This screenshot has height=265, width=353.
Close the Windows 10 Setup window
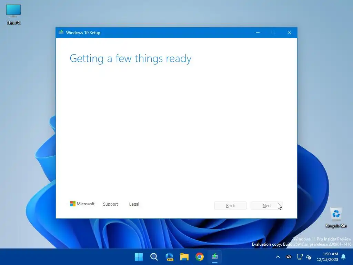[x=289, y=33]
